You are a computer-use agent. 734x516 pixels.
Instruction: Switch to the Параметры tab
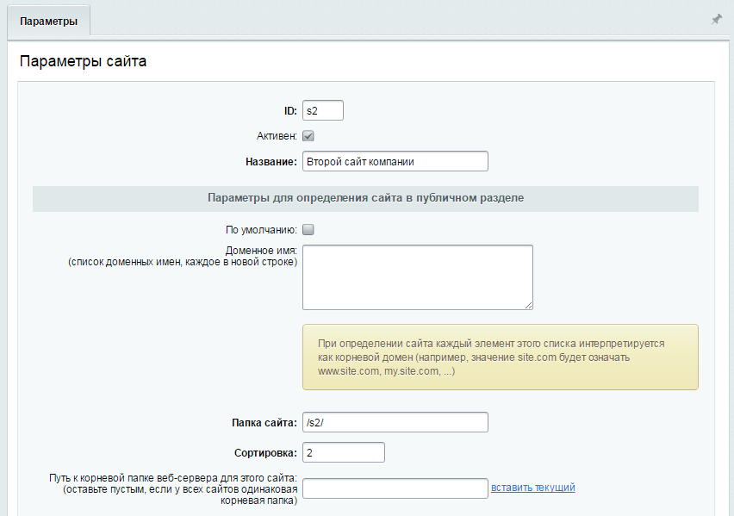[49, 21]
